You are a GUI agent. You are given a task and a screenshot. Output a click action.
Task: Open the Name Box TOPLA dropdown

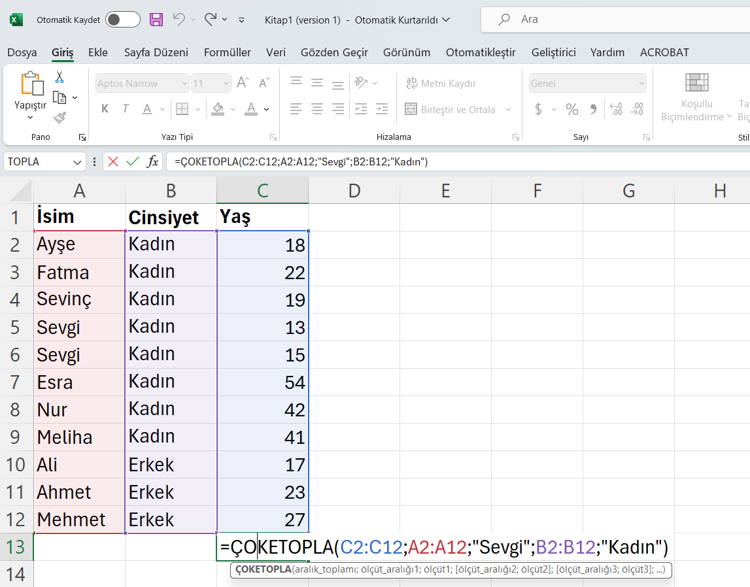point(78,162)
